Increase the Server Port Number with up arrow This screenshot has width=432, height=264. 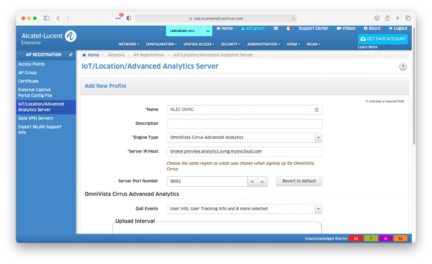(x=262, y=181)
